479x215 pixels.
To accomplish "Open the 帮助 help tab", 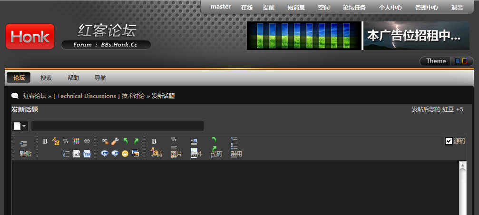I will [x=73, y=78].
